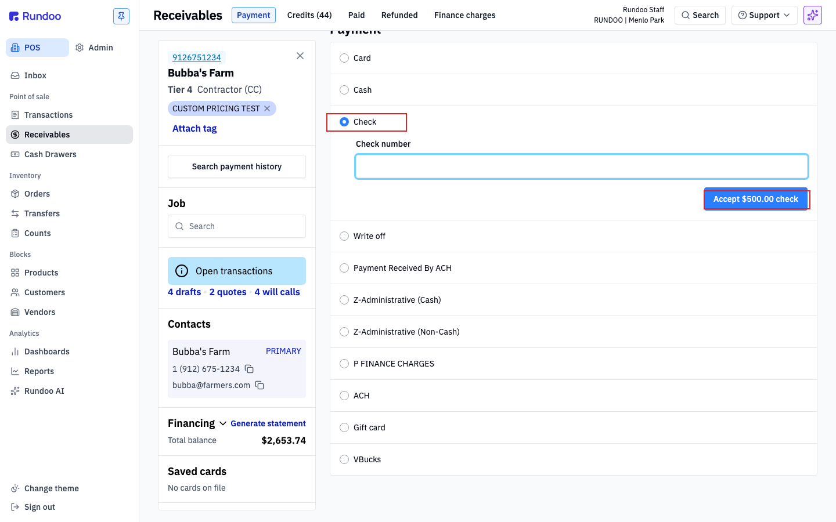Click the Reports line chart icon
Viewport: 836px width, 522px height.
coord(15,371)
